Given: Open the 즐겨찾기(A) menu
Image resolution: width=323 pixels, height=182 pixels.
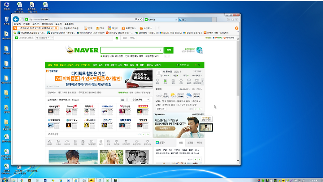Looking at the screenshot, I should 47,24.
